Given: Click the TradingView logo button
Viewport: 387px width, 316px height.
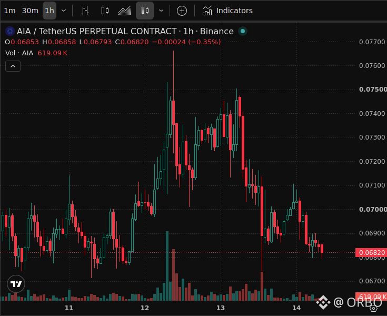Looking at the screenshot, I should point(16,284).
